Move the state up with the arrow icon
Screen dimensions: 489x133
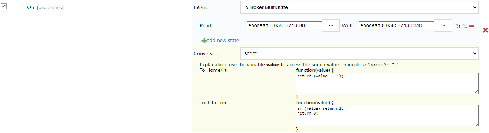(458, 26)
